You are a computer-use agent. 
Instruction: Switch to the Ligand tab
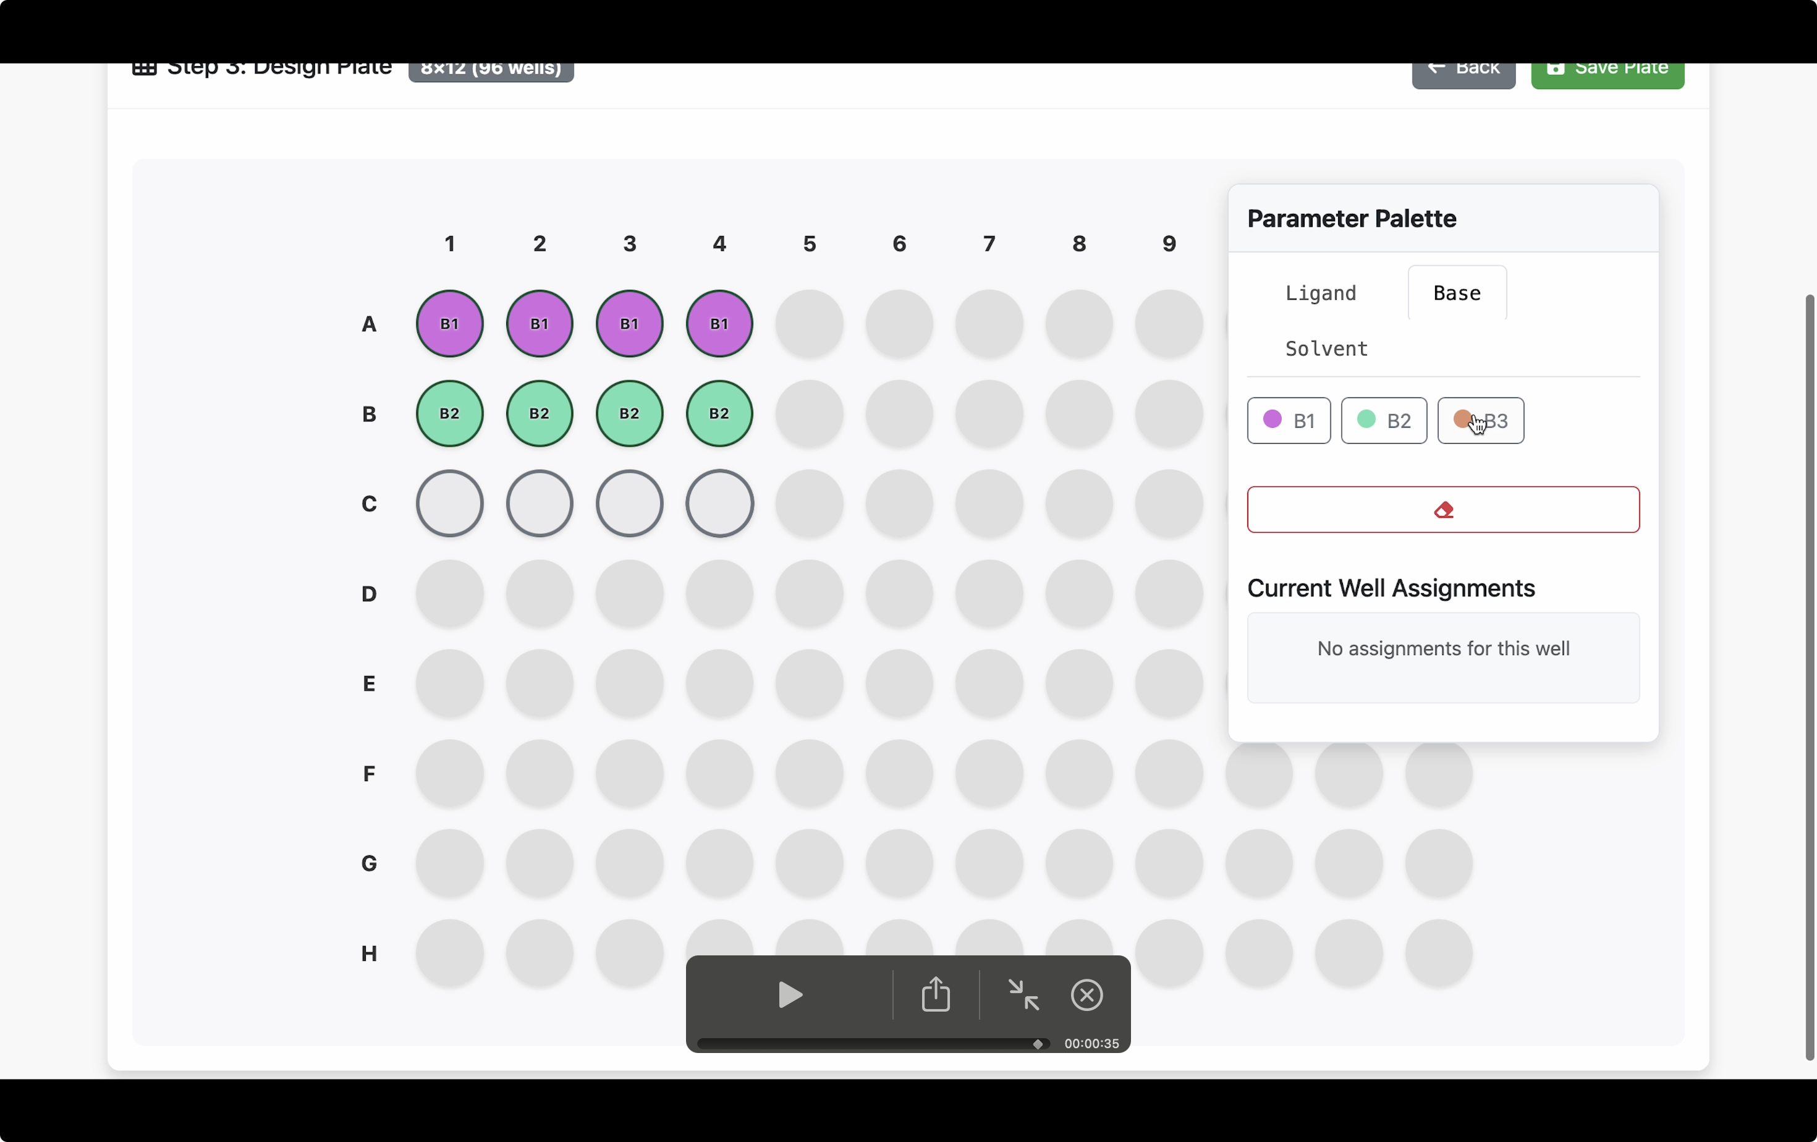click(1321, 294)
